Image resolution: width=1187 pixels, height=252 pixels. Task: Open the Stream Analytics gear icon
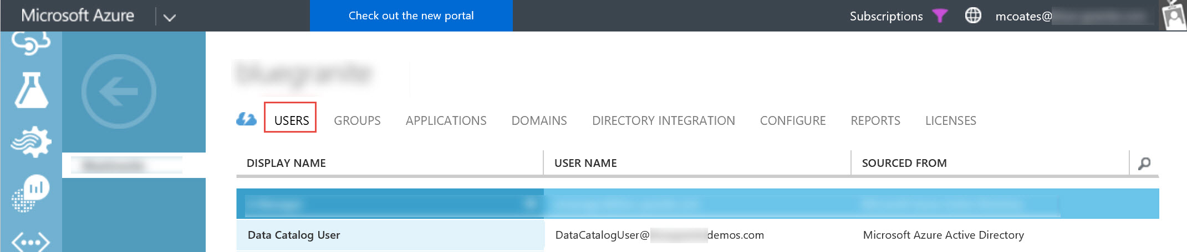(x=31, y=141)
